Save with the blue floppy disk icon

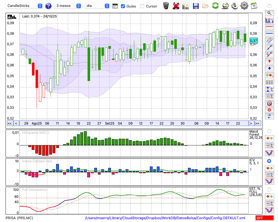[196, 6]
